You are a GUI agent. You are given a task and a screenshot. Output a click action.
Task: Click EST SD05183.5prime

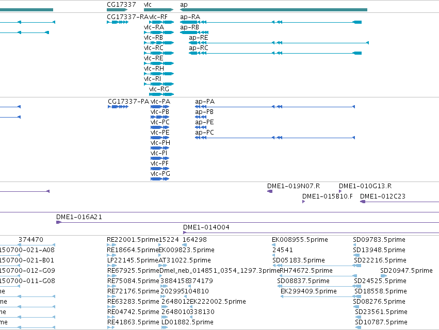299,260
